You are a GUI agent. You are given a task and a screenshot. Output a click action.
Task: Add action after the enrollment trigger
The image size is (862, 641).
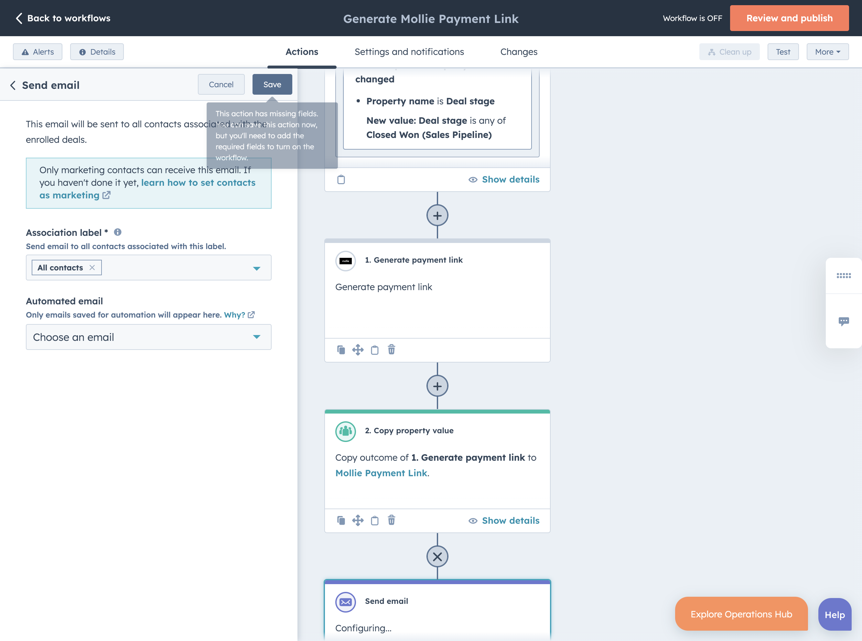pos(437,215)
